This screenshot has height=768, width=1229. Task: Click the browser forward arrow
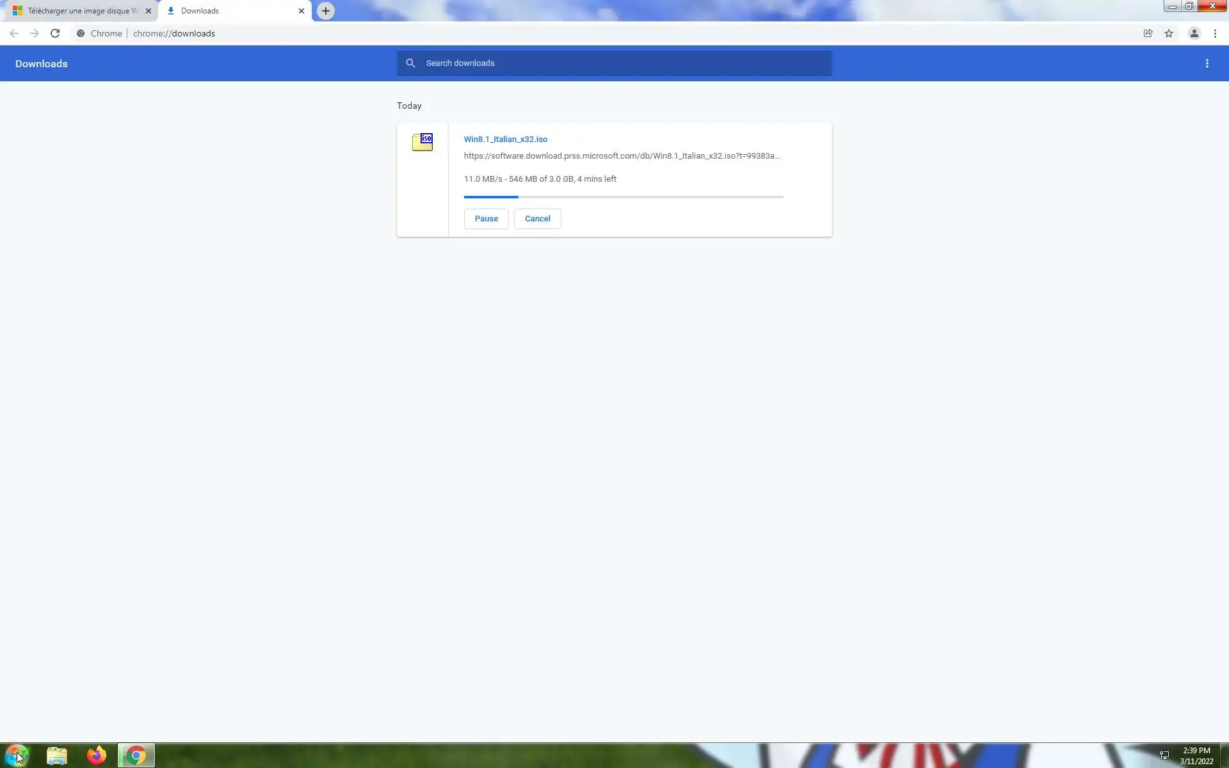[x=35, y=33]
